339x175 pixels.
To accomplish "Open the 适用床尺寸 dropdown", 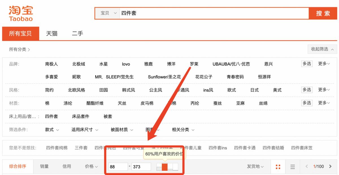I will (84, 130).
